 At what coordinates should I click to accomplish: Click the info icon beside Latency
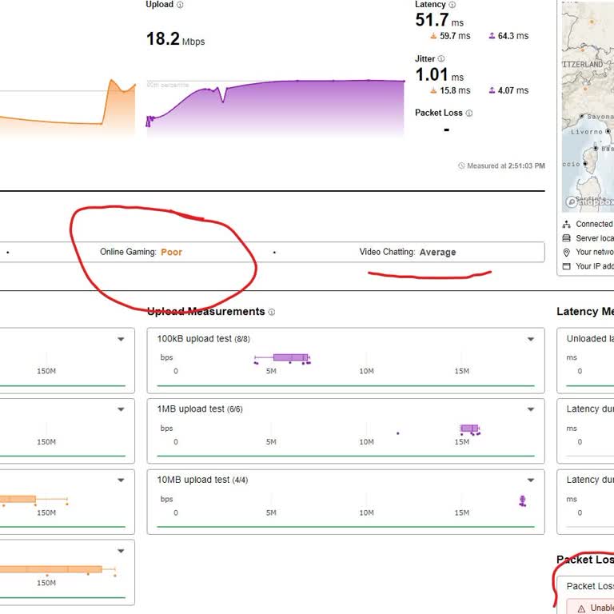[453, 5]
